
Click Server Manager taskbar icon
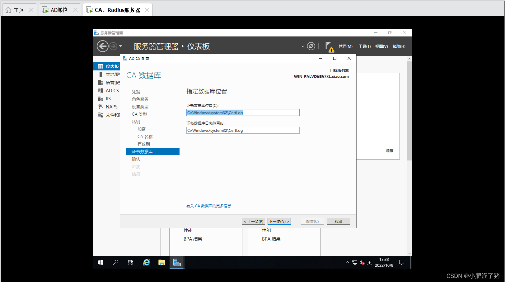pyautogui.click(x=177, y=262)
